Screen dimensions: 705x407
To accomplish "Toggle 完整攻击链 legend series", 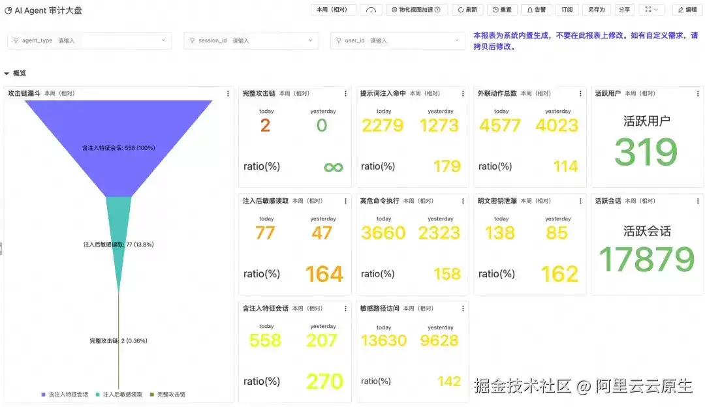I will tap(168, 395).
